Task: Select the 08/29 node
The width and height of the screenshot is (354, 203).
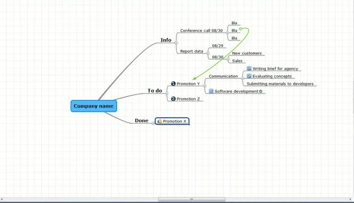Action: pos(218,45)
